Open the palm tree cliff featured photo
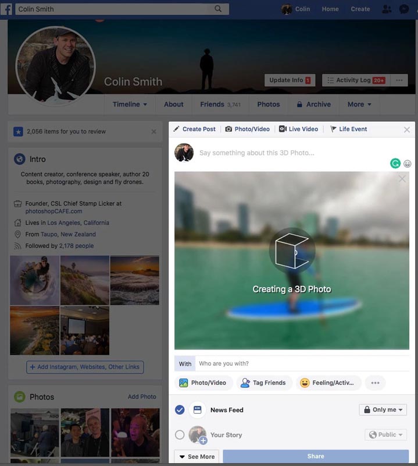Image resolution: width=418 pixels, height=466 pixels. (85, 280)
